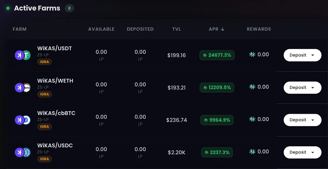This screenshot has width=328, height=169.
Task: Click the IGRA tag on WiKAS/cbBTC
Action: [x=45, y=127]
